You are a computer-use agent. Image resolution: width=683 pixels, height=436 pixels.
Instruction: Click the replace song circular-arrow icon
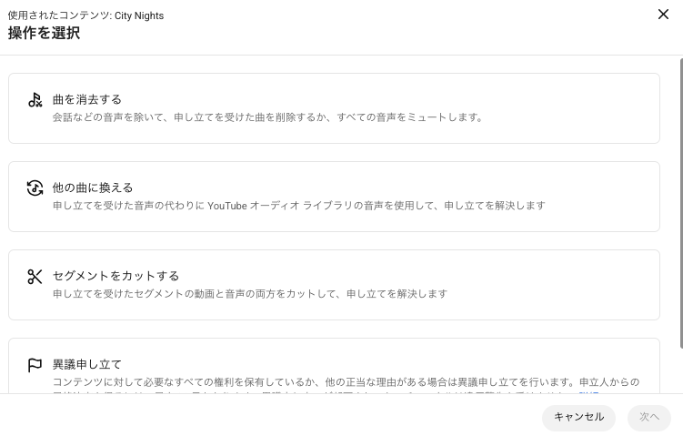click(35, 188)
